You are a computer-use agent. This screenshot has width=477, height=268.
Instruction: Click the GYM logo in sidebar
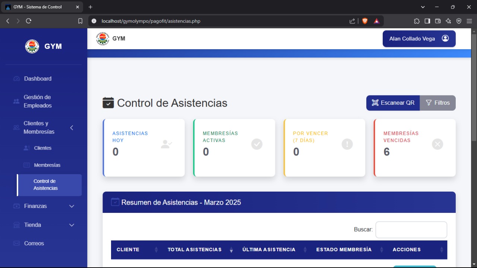[44, 47]
